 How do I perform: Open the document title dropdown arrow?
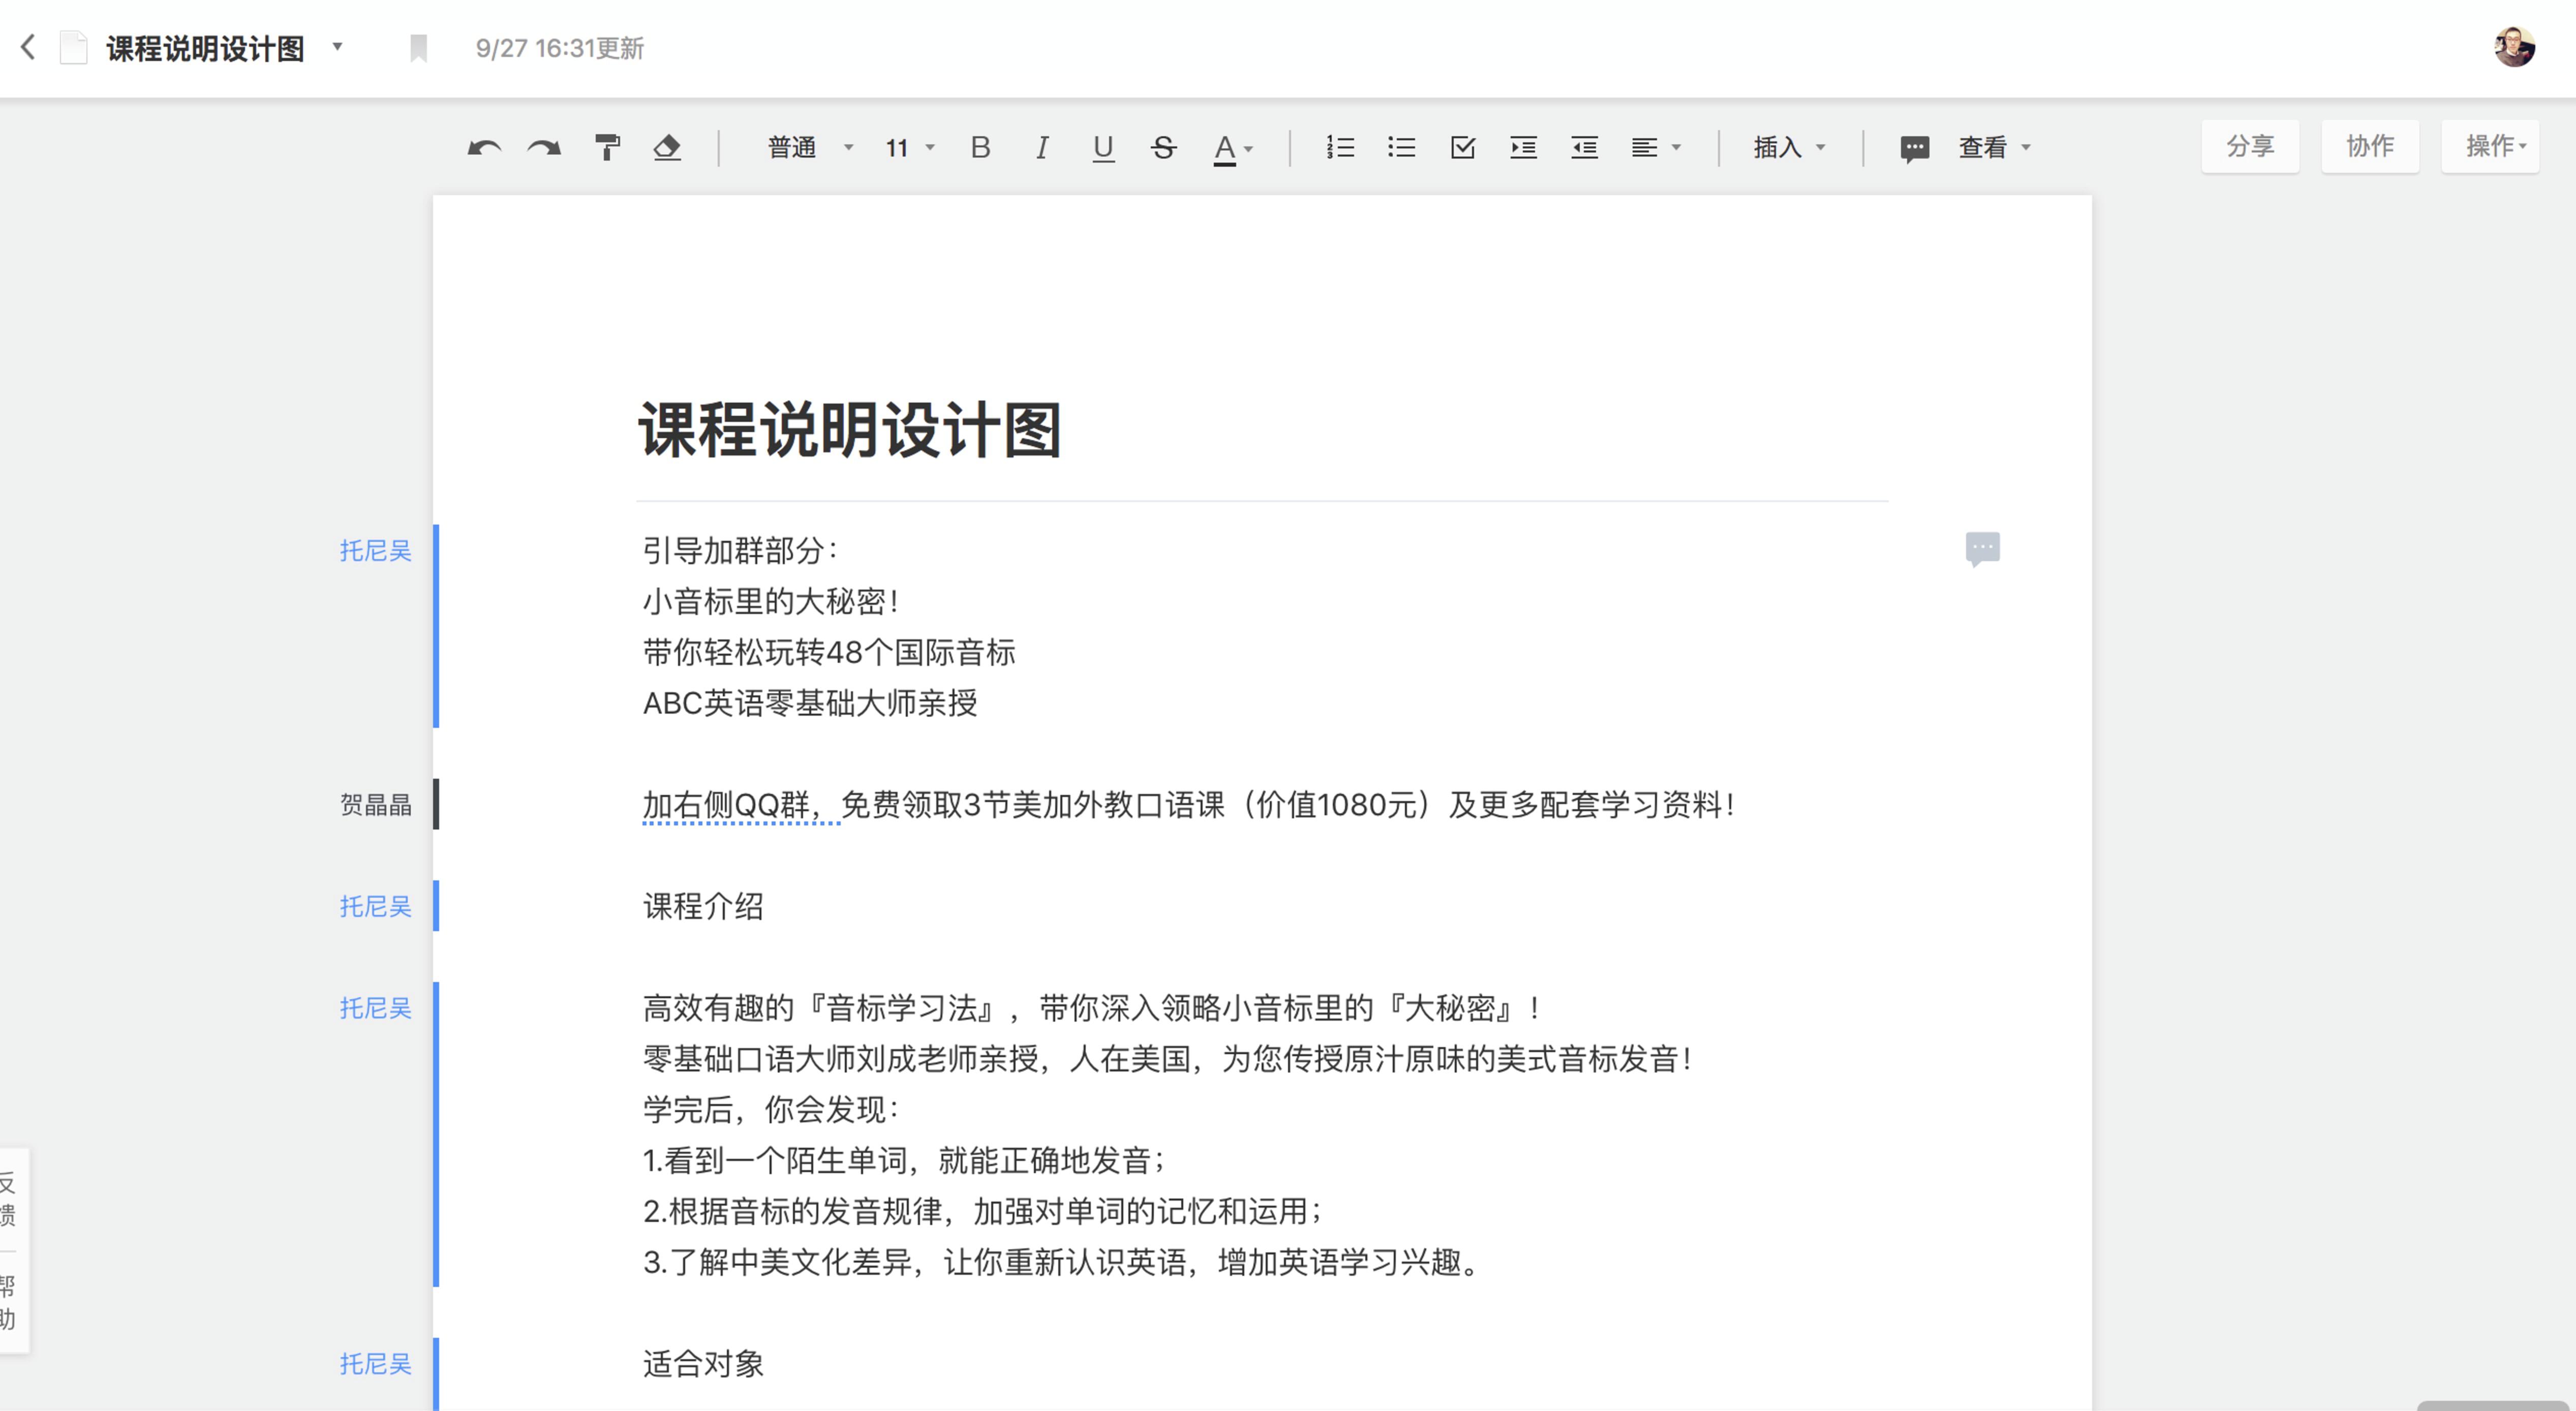point(337,47)
